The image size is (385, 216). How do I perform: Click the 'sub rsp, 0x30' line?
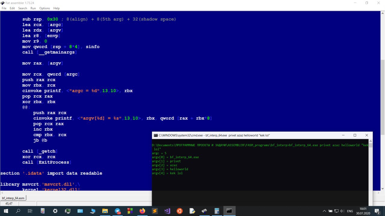coord(99,19)
